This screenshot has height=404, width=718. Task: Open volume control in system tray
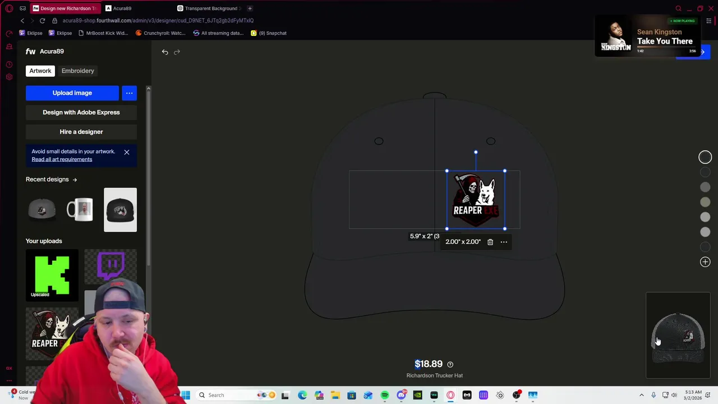(x=674, y=395)
